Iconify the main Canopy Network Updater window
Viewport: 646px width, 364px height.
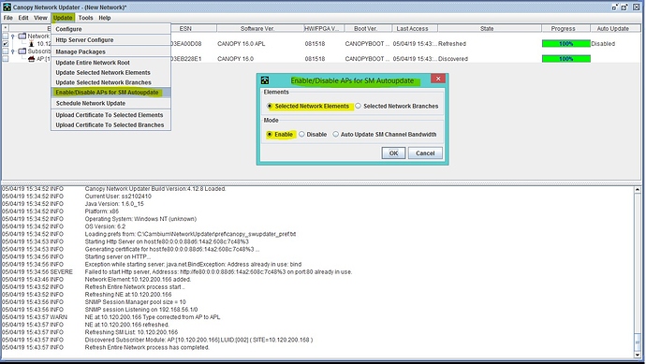pyautogui.click(x=615, y=7)
